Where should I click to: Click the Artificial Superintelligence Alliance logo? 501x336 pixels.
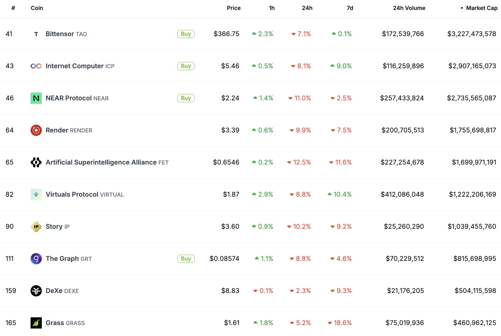coord(36,162)
